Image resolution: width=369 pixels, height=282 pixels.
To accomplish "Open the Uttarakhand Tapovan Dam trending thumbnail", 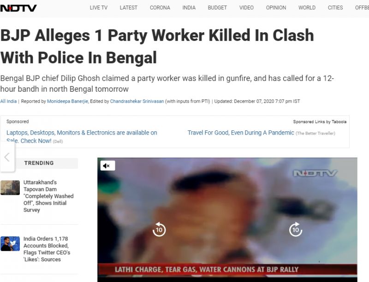I will 10,188.
